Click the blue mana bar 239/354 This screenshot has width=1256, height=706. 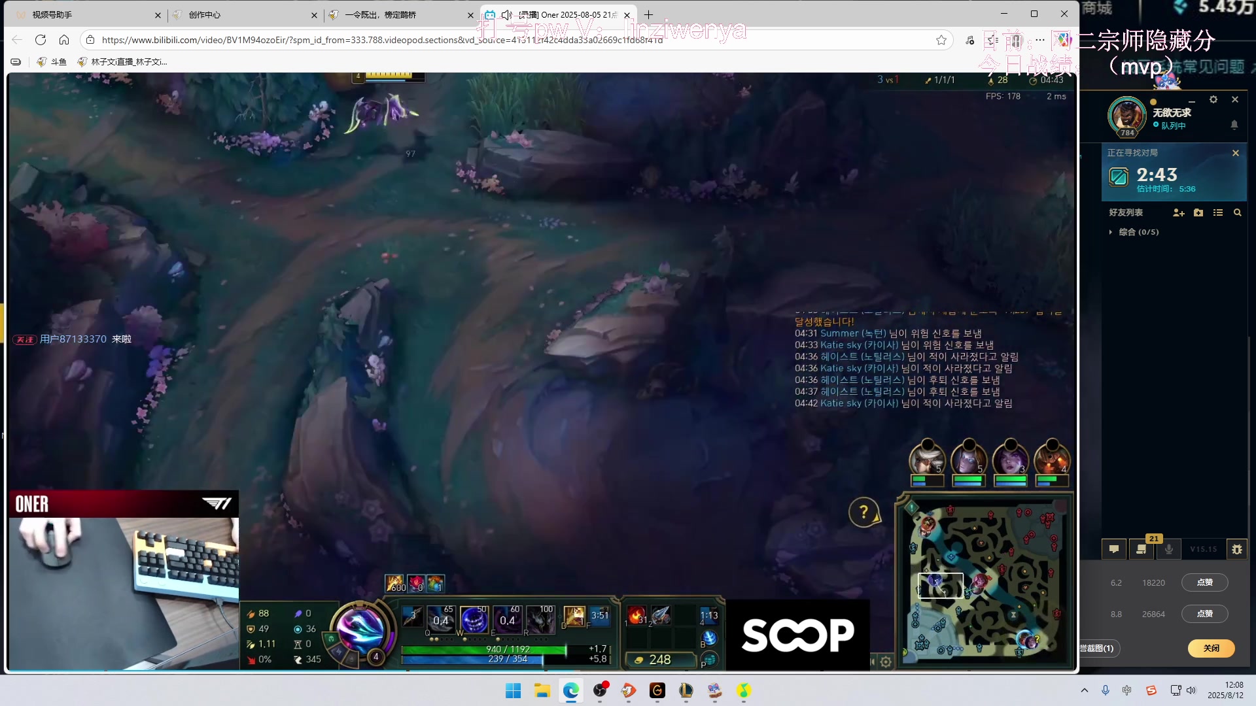point(505,659)
